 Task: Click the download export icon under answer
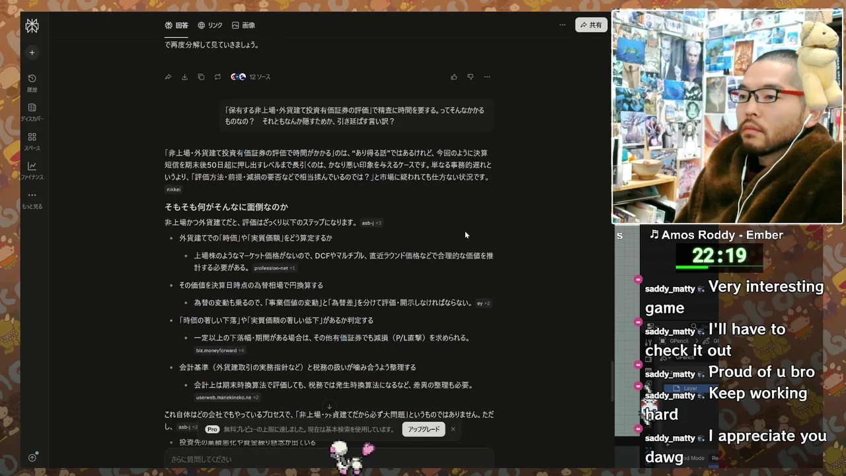pyautogui.click(x=184, y=77)
